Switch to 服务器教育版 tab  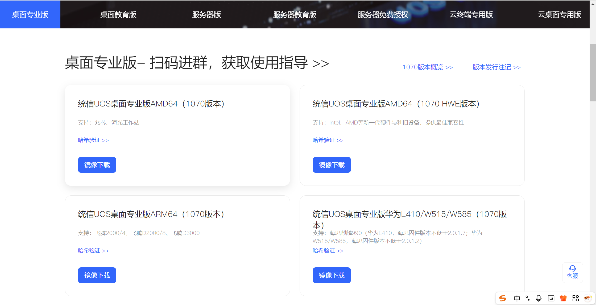point(295,14)
